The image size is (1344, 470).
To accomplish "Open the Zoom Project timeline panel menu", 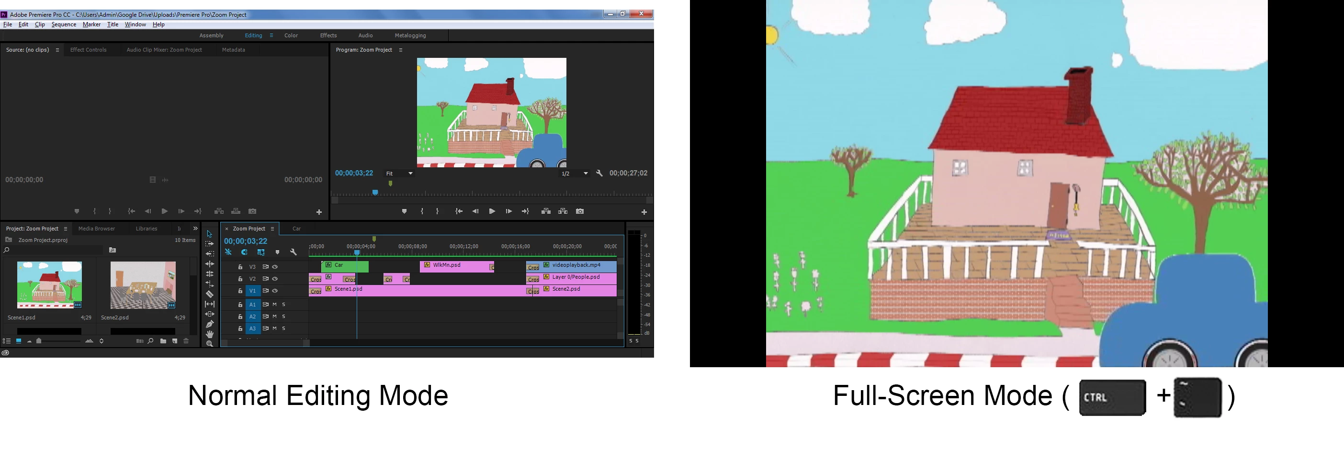I will [272, 229].
